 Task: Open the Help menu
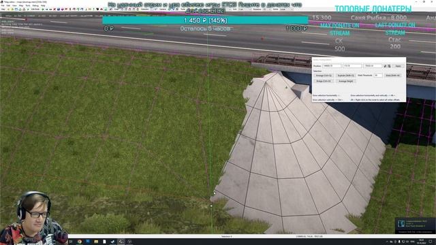[x=43, y=5]
